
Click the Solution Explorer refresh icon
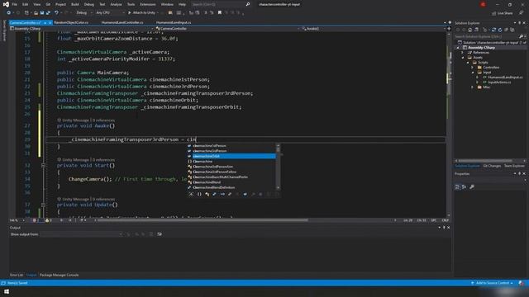[500, 30]
